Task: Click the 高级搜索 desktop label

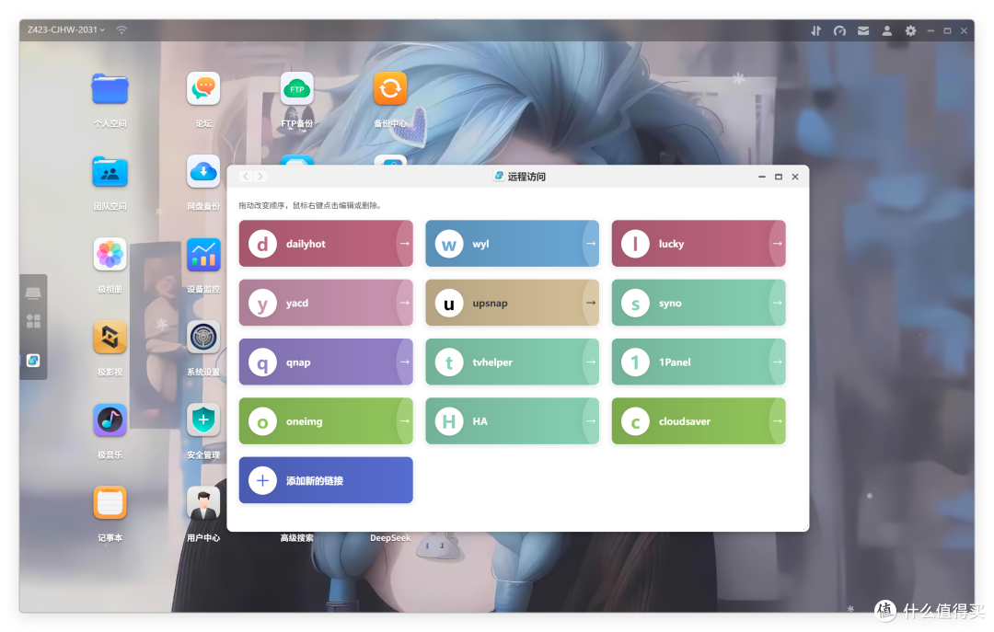Action: 296,537
